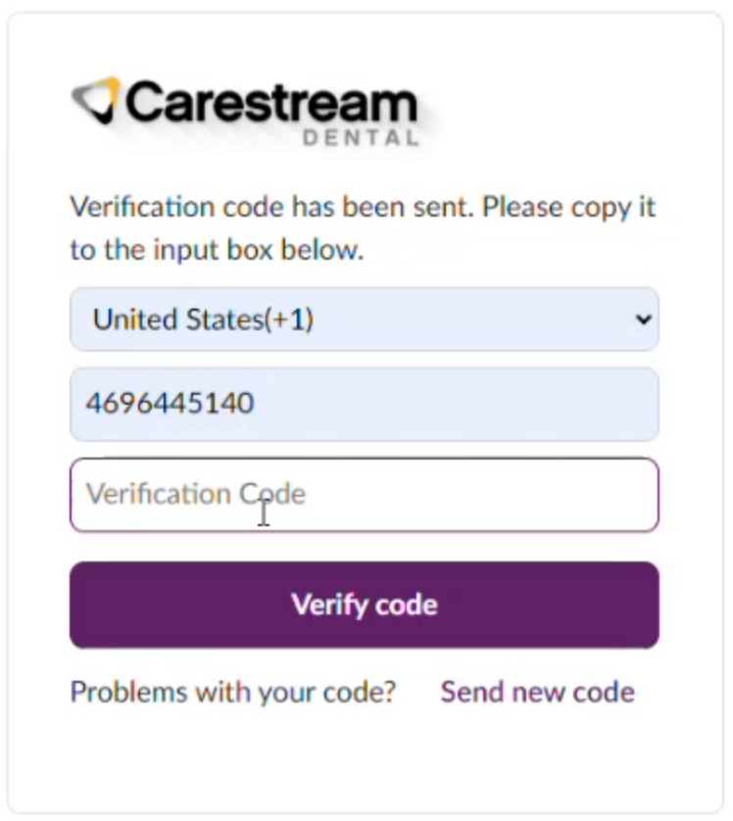The height and width of the screenshot is (821, 733).
Task: Click the Verification Code input box
Action: (x=364, y=495)
